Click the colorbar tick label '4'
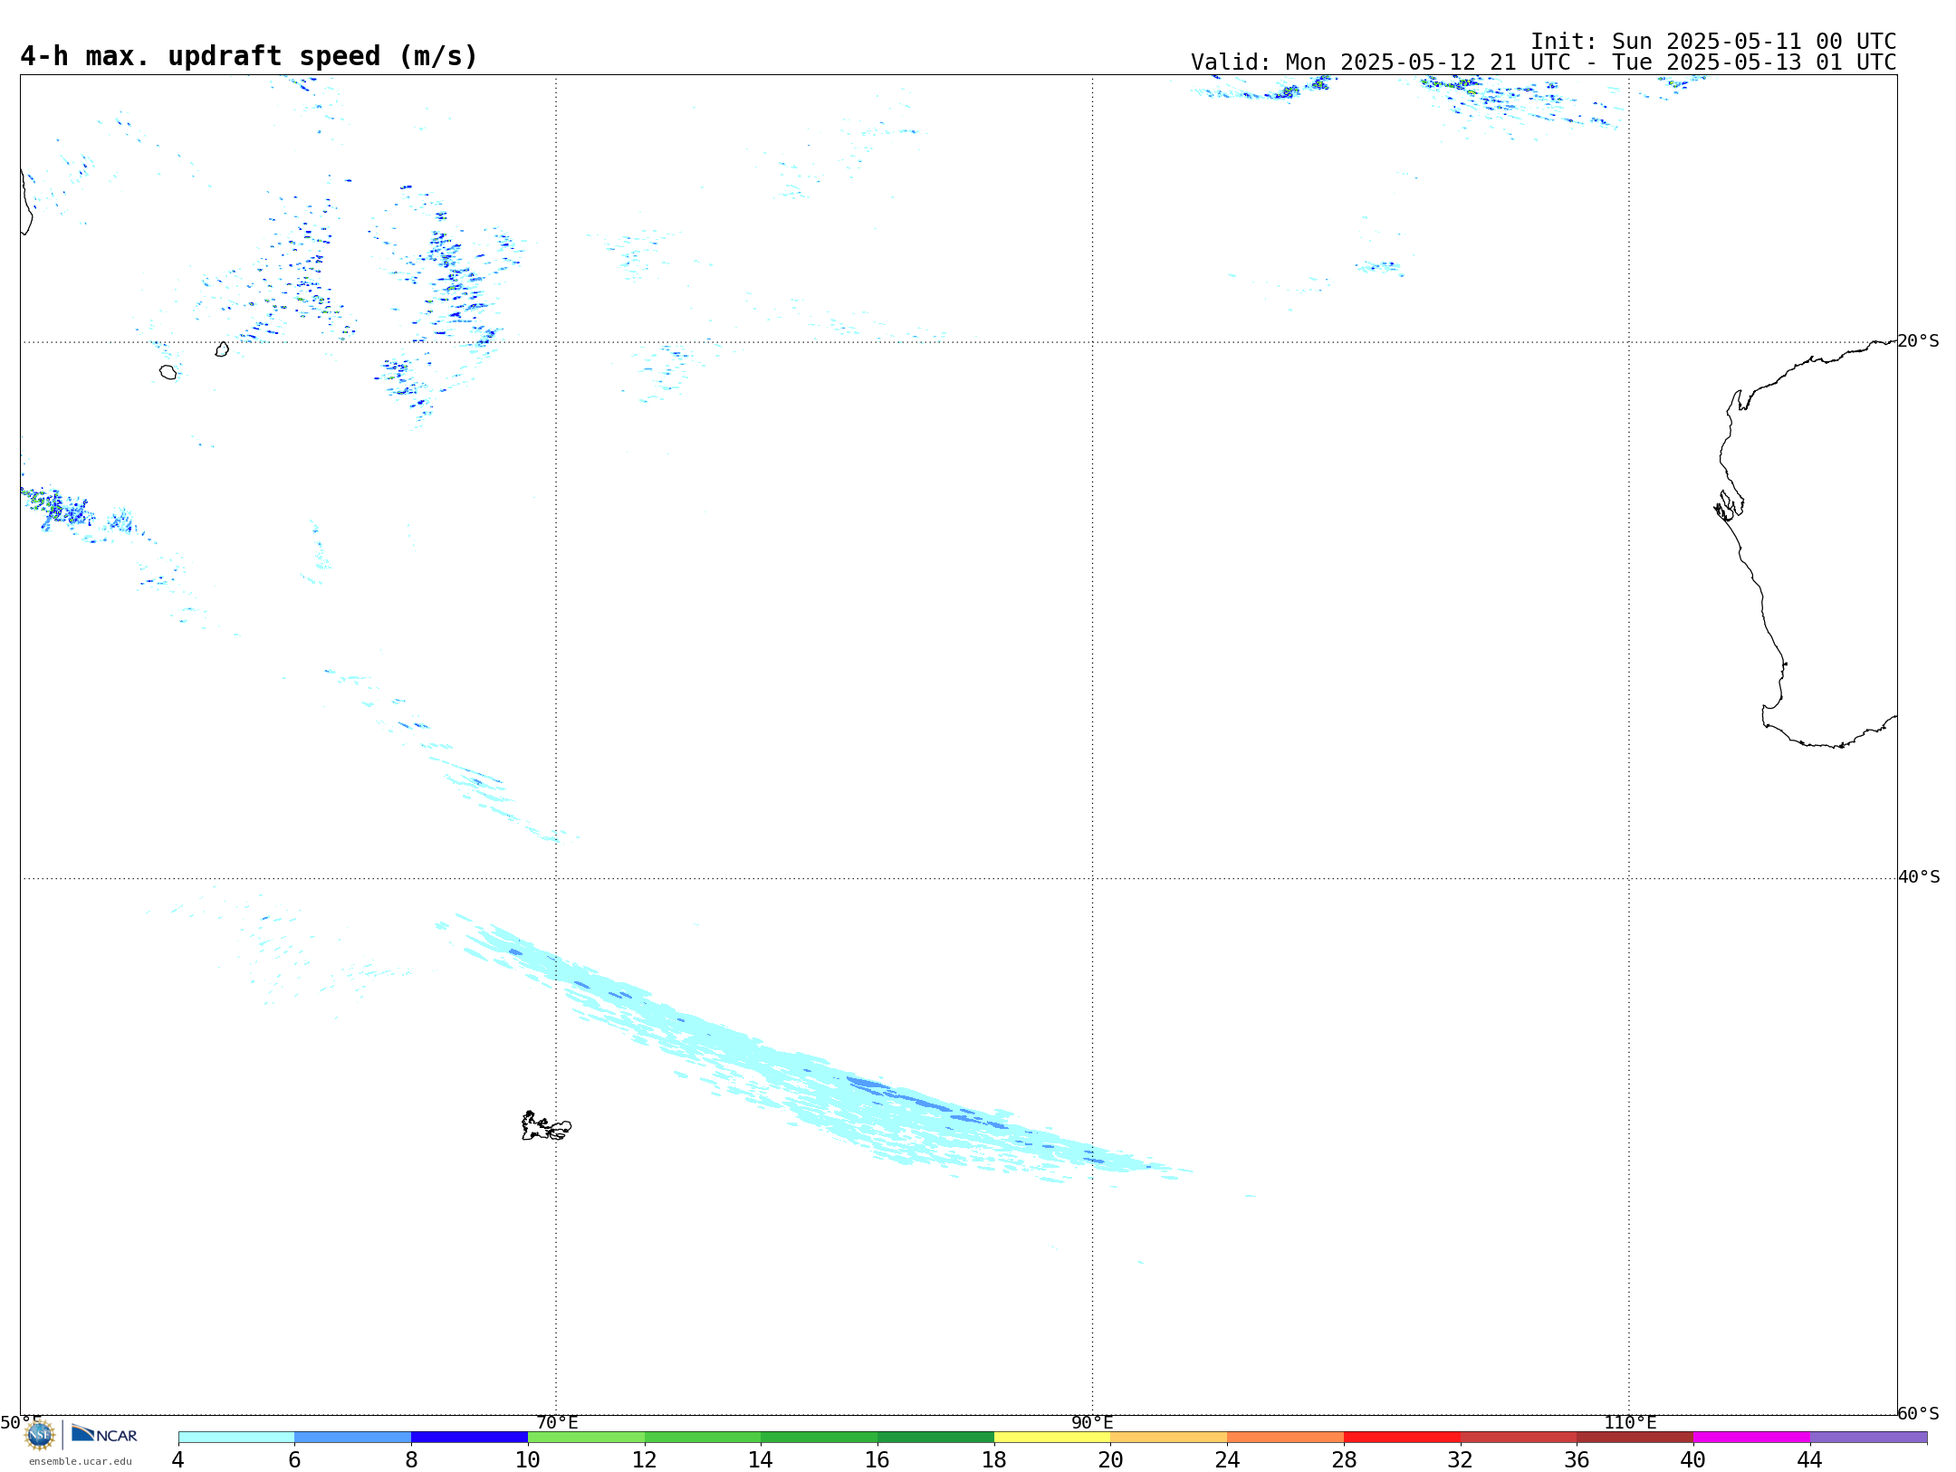 [x=178, y=1459]
